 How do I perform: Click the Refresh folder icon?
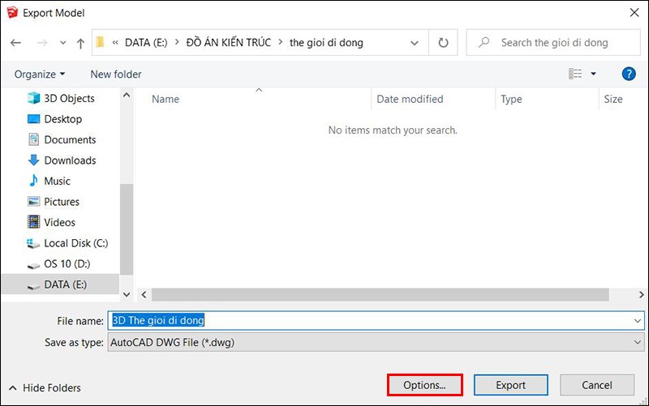pos(443,42)
